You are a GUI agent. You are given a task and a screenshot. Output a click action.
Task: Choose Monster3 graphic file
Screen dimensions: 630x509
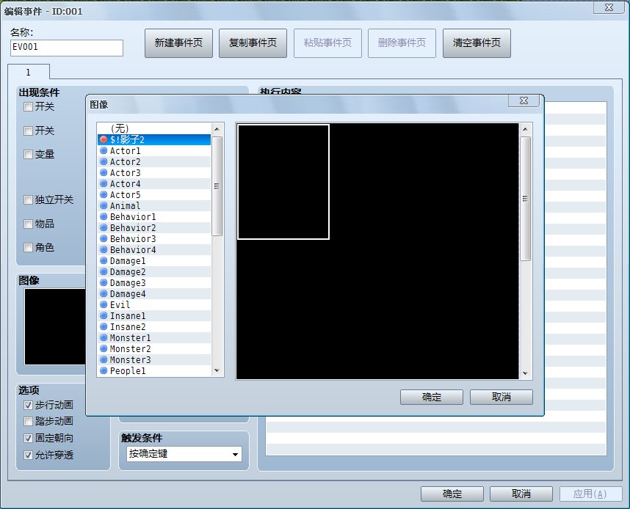(x=154, y=359)
